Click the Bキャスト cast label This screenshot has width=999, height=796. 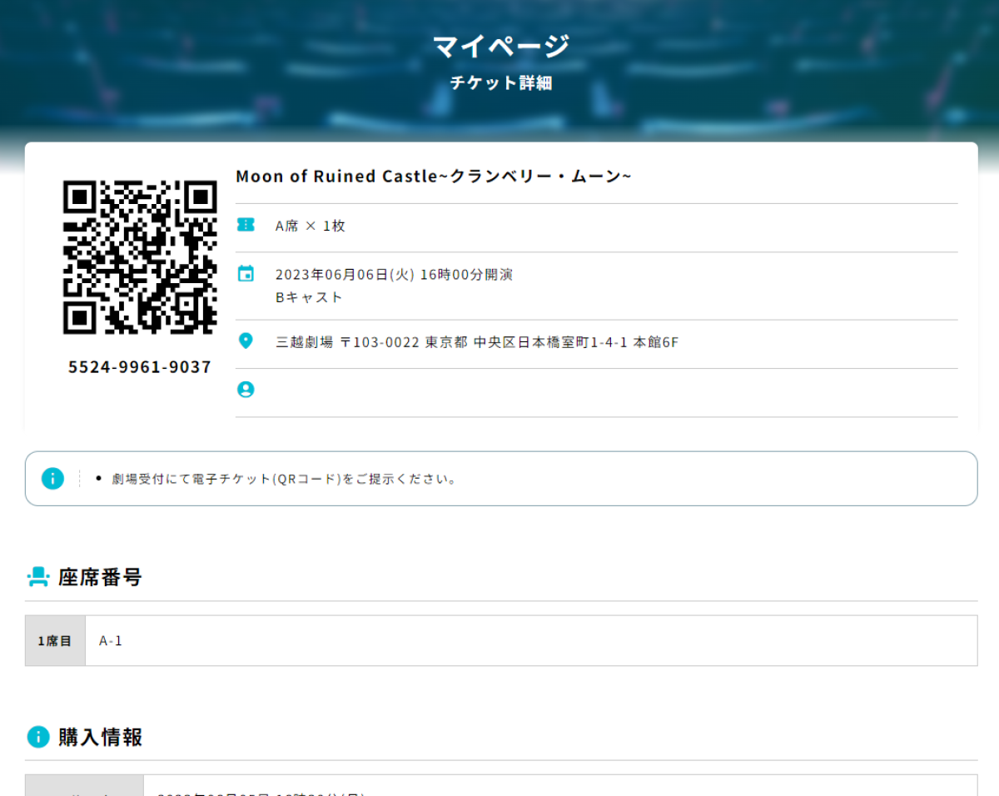coord(309,297)
